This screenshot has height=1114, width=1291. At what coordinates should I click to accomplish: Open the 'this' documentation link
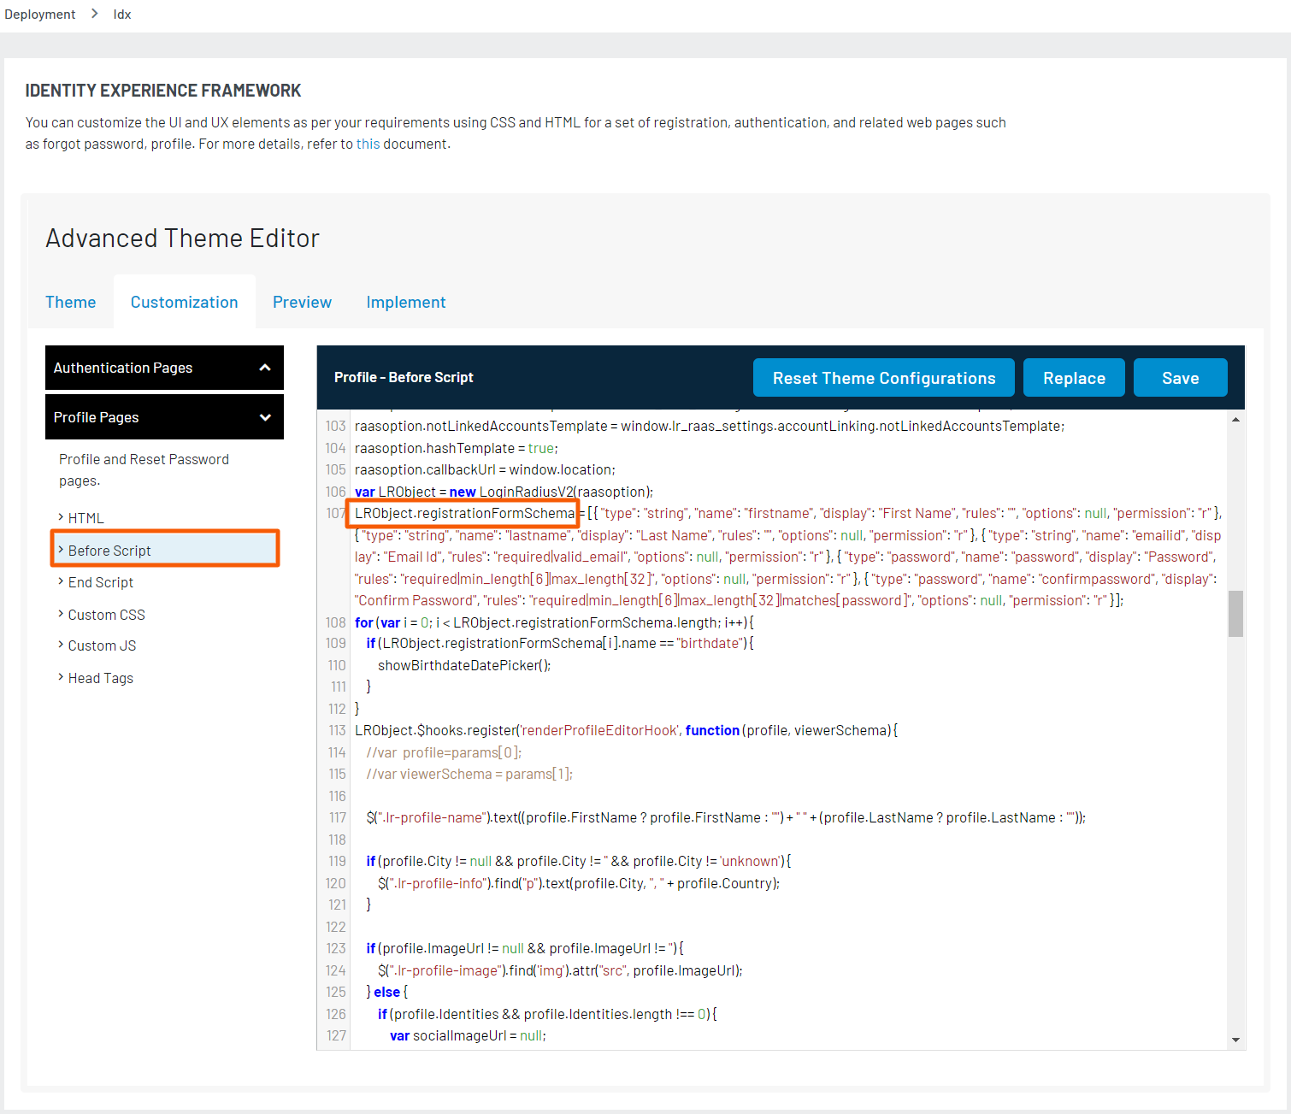[368, 144]
